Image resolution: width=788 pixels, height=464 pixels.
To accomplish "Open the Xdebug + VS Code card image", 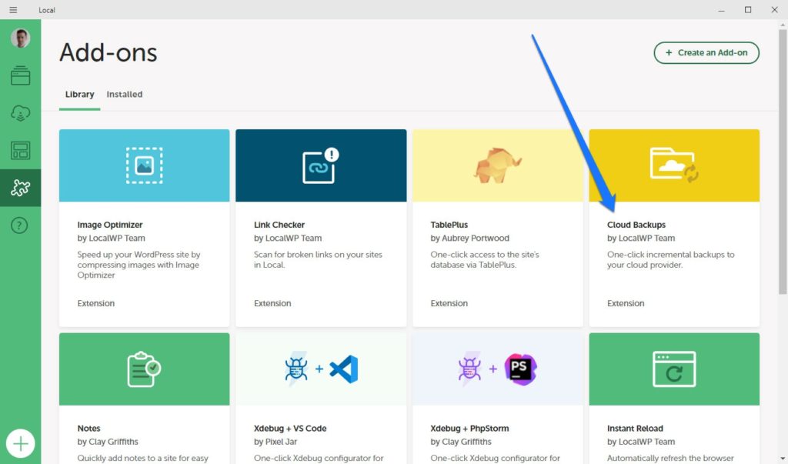I will [x=321, y=369].
